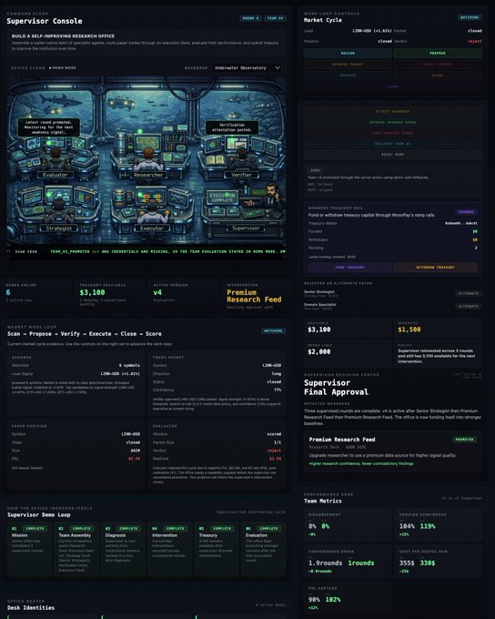
Task: Click the Desks Online 6 stat card
Action: click(35, 295)
